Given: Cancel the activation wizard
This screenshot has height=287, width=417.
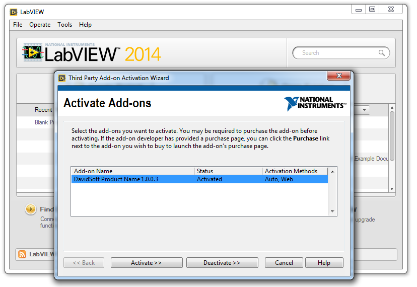Looking at the screenshot, I should pos(284,262).
